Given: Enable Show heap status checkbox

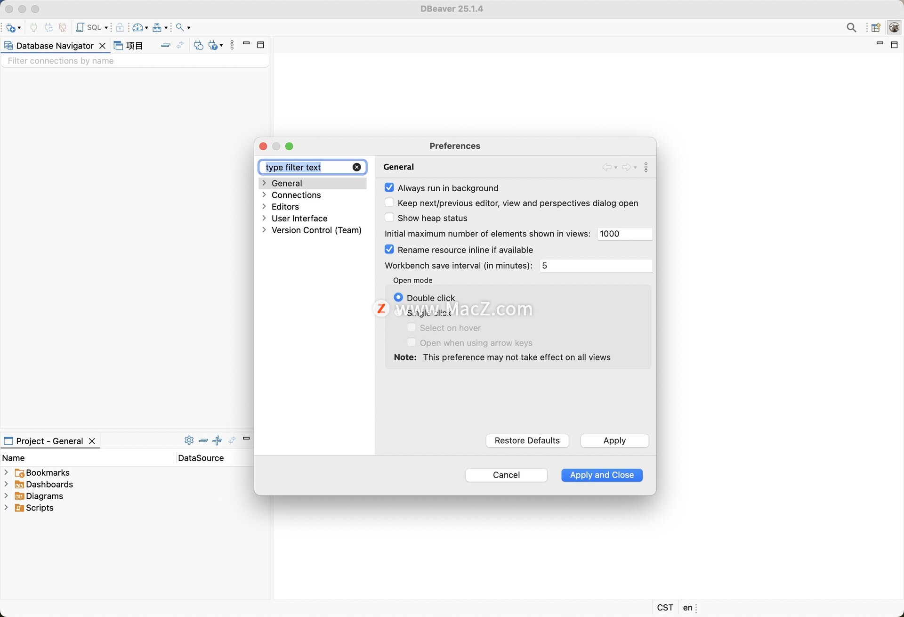Looking at the screenshot, I should click(389, 218).
